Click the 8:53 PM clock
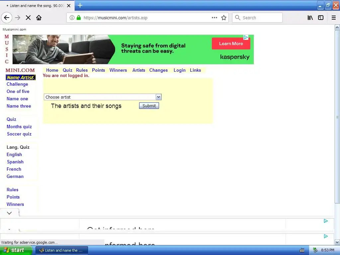The image size is (340, 255). pos(328,250)
